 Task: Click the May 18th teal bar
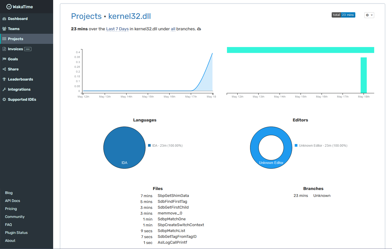coord(364,75)
